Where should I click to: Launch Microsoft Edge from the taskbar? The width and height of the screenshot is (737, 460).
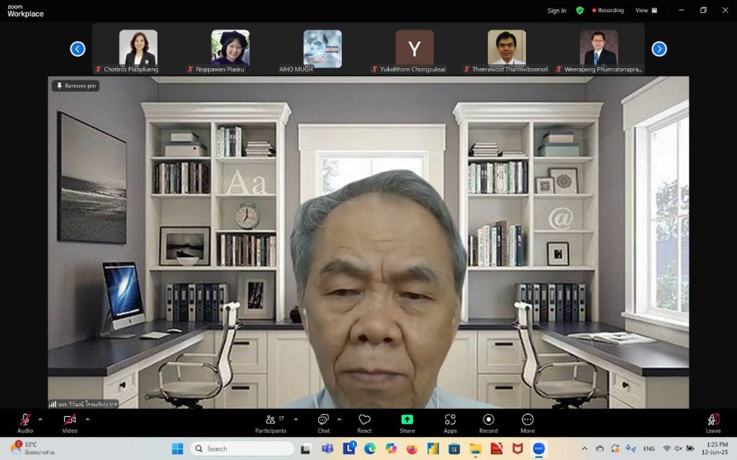(x=370, y=449)
